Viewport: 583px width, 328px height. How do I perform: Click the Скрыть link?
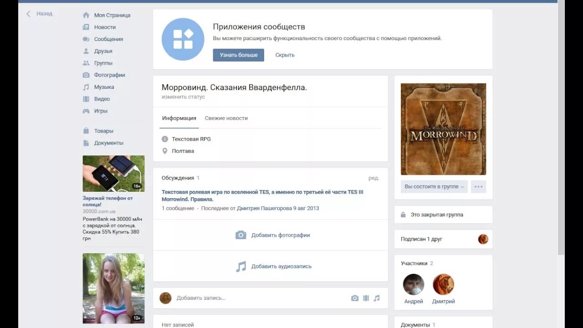(285, 55)
